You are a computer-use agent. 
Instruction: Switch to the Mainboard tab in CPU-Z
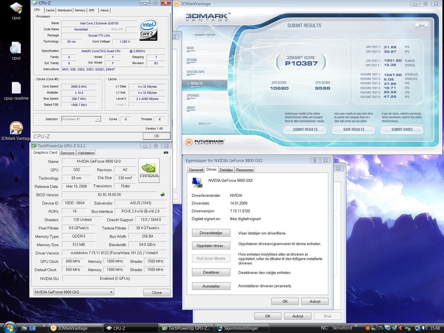[64, 10]
